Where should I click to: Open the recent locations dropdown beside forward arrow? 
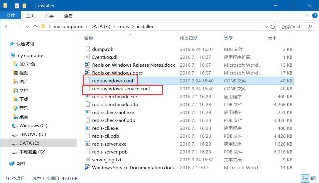[x=27, y=27]
